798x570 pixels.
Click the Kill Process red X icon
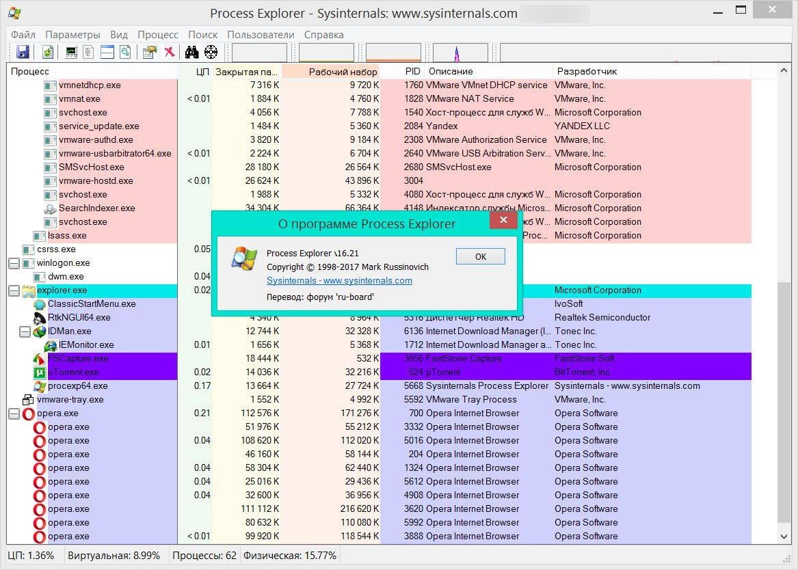[x=169, y=52]
